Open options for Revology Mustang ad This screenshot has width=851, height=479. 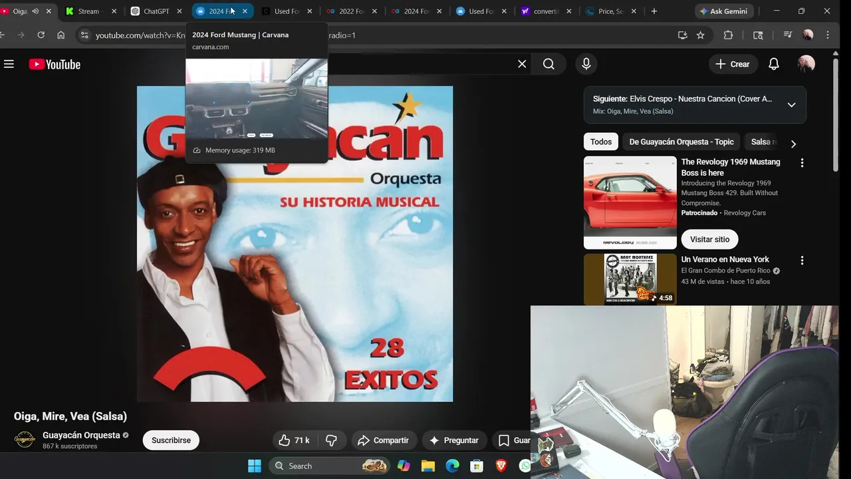tap(802, 162)
